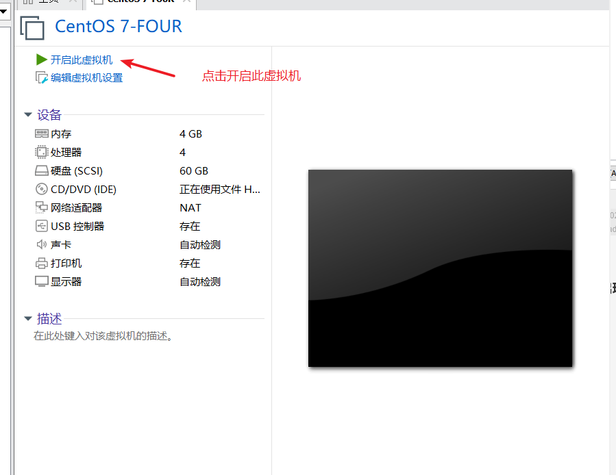
Task: Click the description field 在此处键入对该虚拟机的描述
Action: point(103,336)
